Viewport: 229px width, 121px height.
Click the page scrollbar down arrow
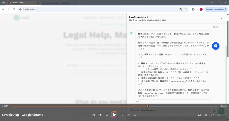(x=228, y=120)
